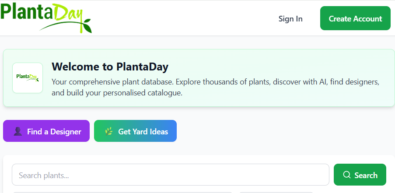Open the Sign In page

(x=290, y=18)
